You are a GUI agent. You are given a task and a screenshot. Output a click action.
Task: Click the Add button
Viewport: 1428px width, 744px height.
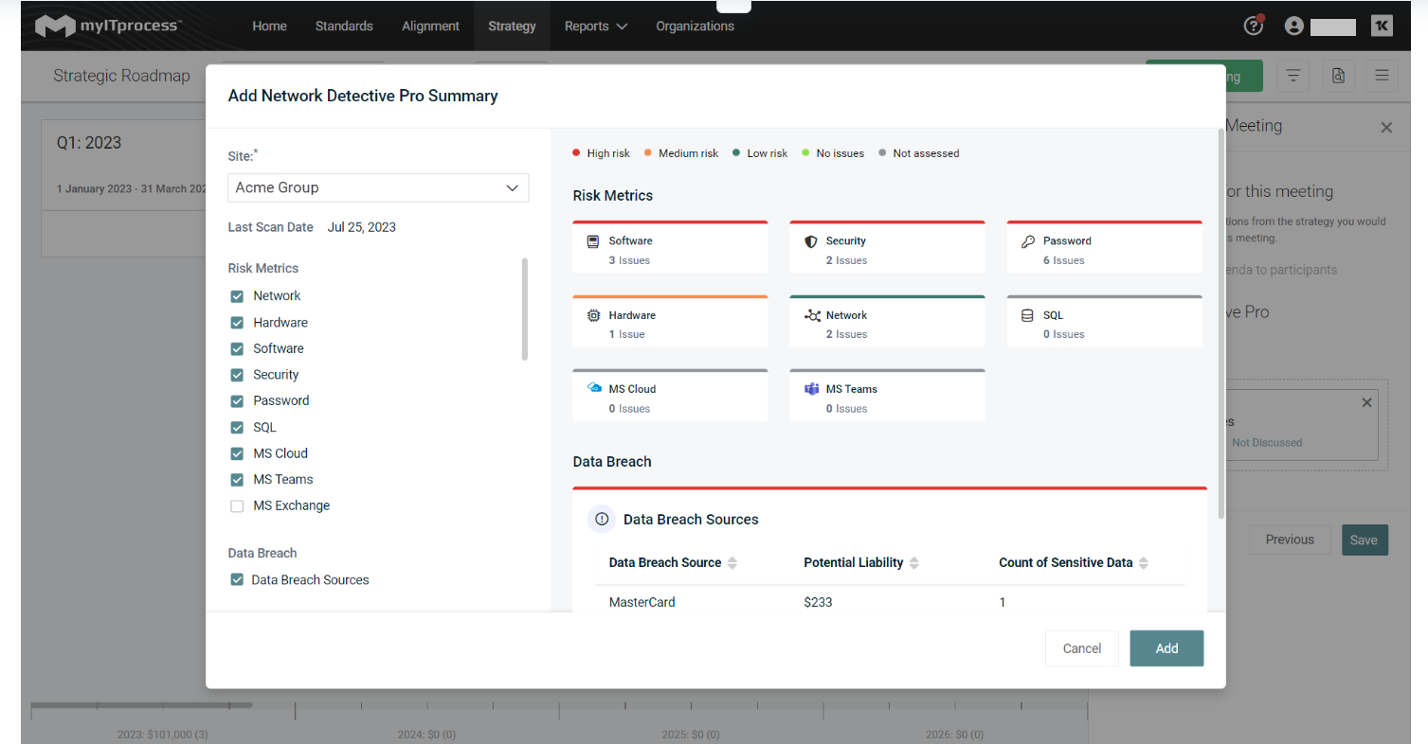click(x=1166, y=648)
